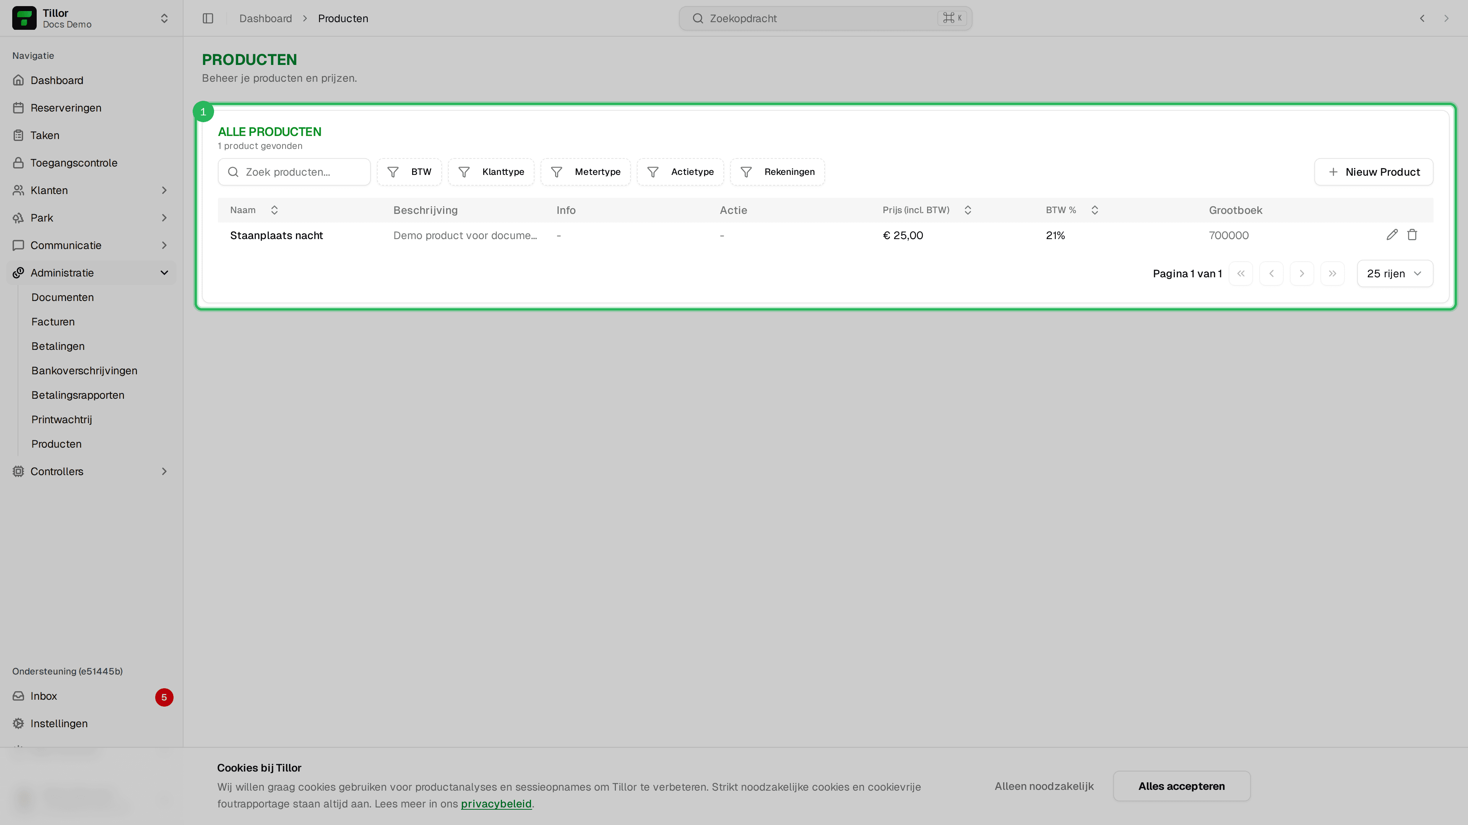The width and height of the screenshot is (1468, 825).
Task: Open Reserveringen calendar item
Action: tap(91, 108)
